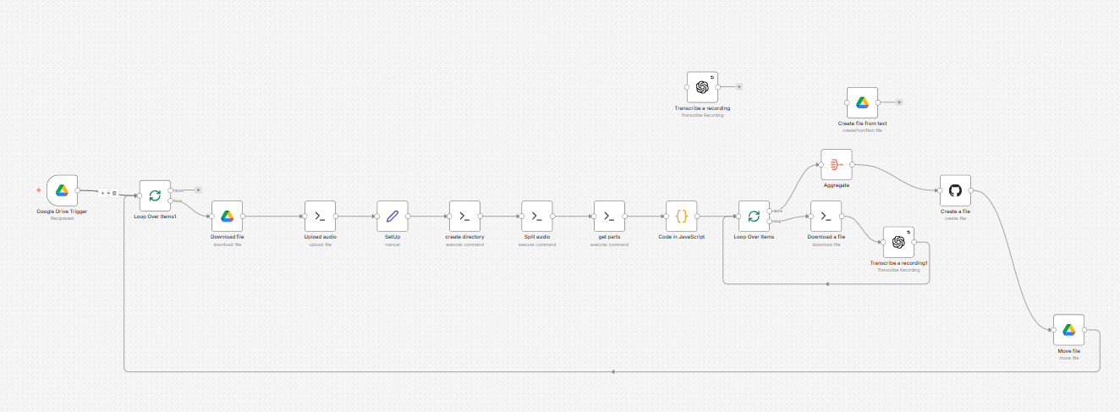The width and height of the screenshot is (1120, 412).
Task: Click the Download a file command node
Action: click(x=826, y=217)
